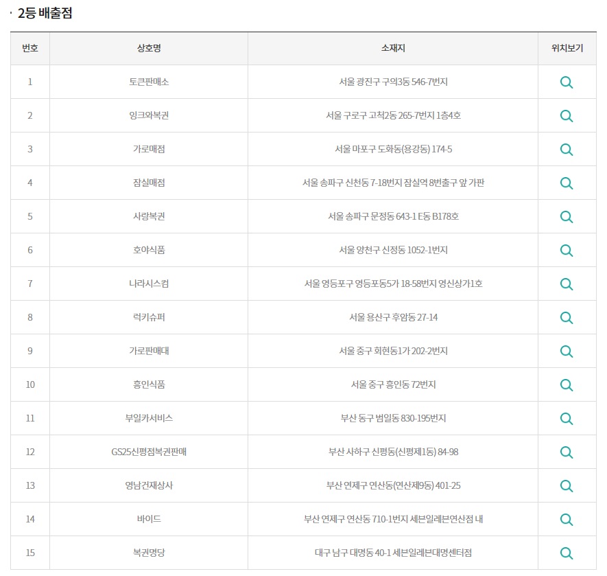Image resolution: width=607 pixels, height=576 pixels.
Task: Select store name 부일카서비스
Action: [x=149, y=418]
